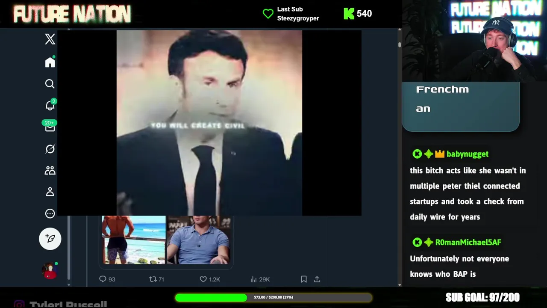
Task: Open the Search magnifier icon
Action: 50,84
